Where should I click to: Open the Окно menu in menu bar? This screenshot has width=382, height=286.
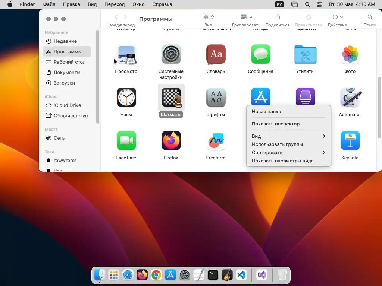[138, 4]
